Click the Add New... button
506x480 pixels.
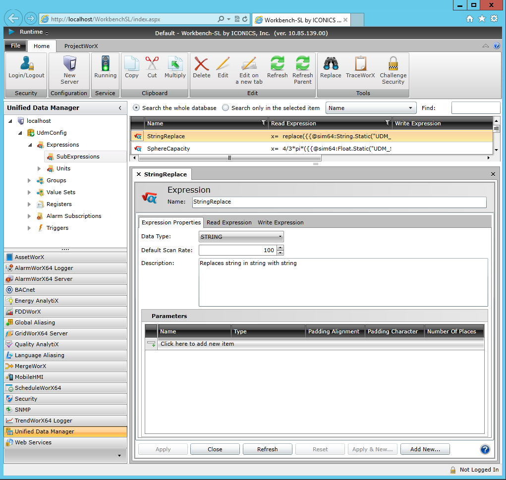(x=425, y=449)
